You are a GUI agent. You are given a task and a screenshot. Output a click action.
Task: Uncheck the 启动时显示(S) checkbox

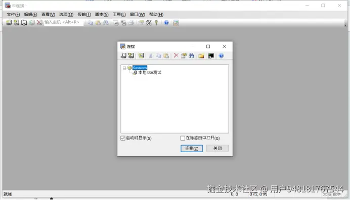[123, 138]
